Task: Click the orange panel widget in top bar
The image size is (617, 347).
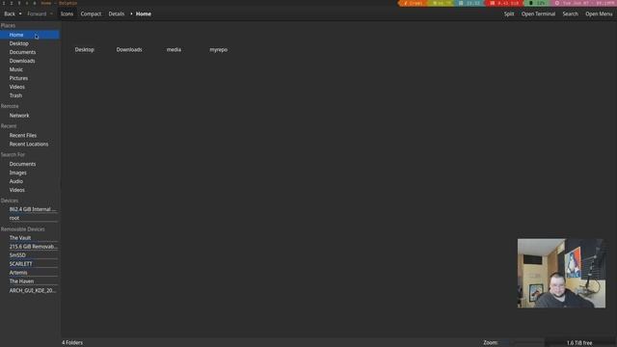Action: coord(413,3)
